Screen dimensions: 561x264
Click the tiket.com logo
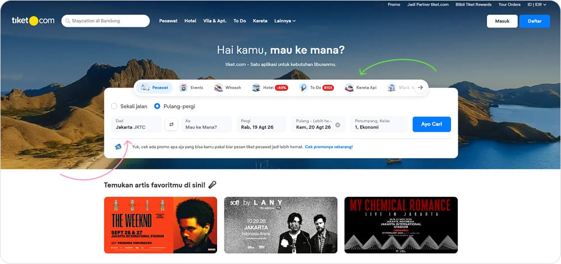click(33, 21)
